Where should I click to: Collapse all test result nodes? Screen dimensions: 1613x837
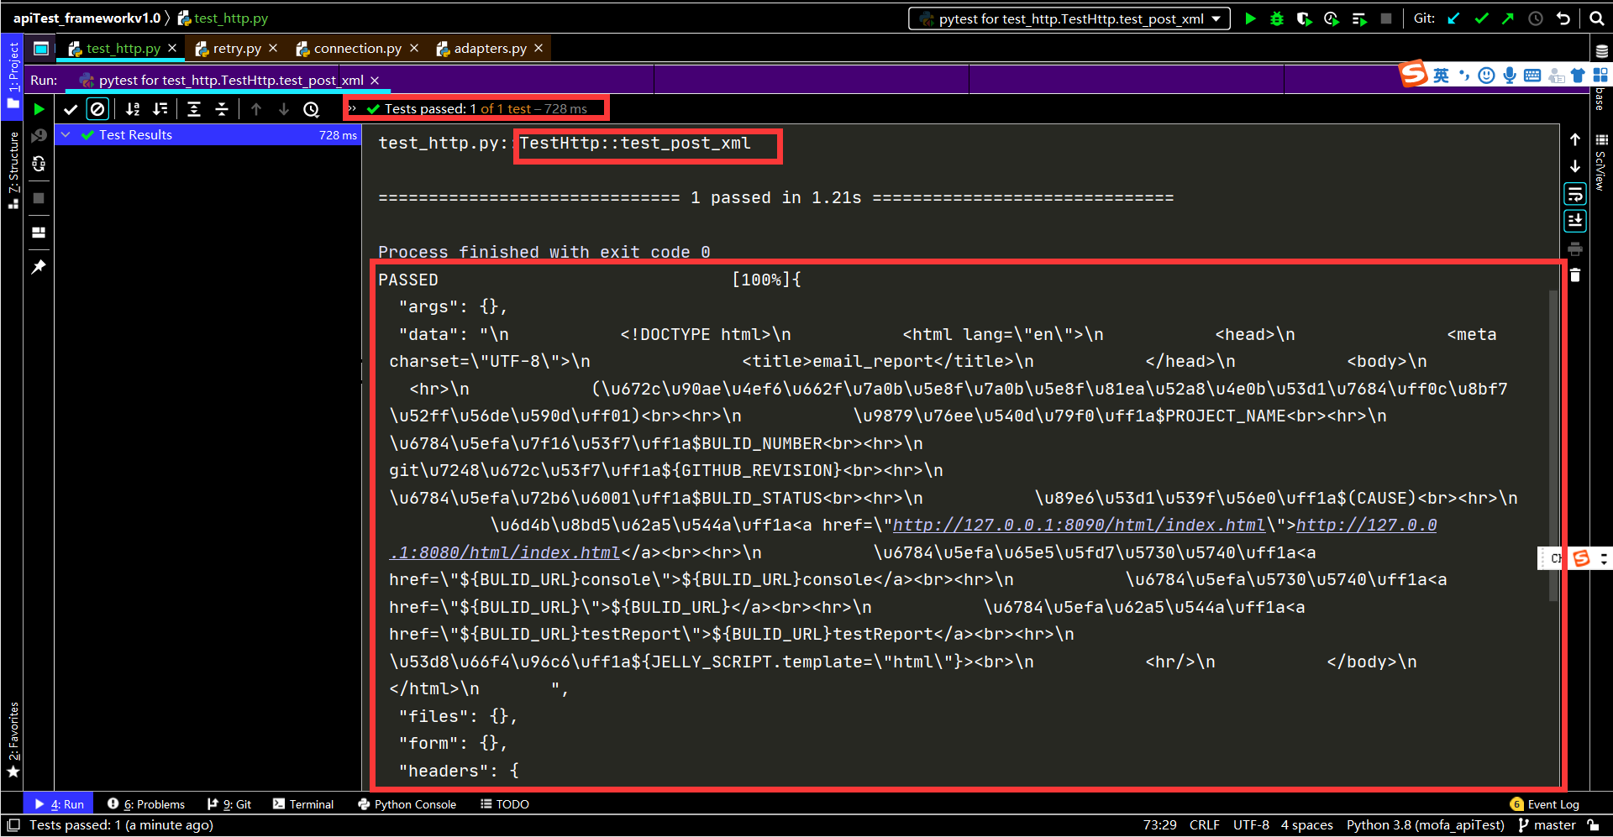(222, 109)
